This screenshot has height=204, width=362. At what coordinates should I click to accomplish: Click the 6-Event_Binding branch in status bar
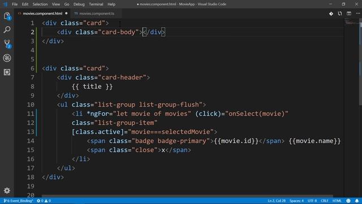tap(18, 201)
